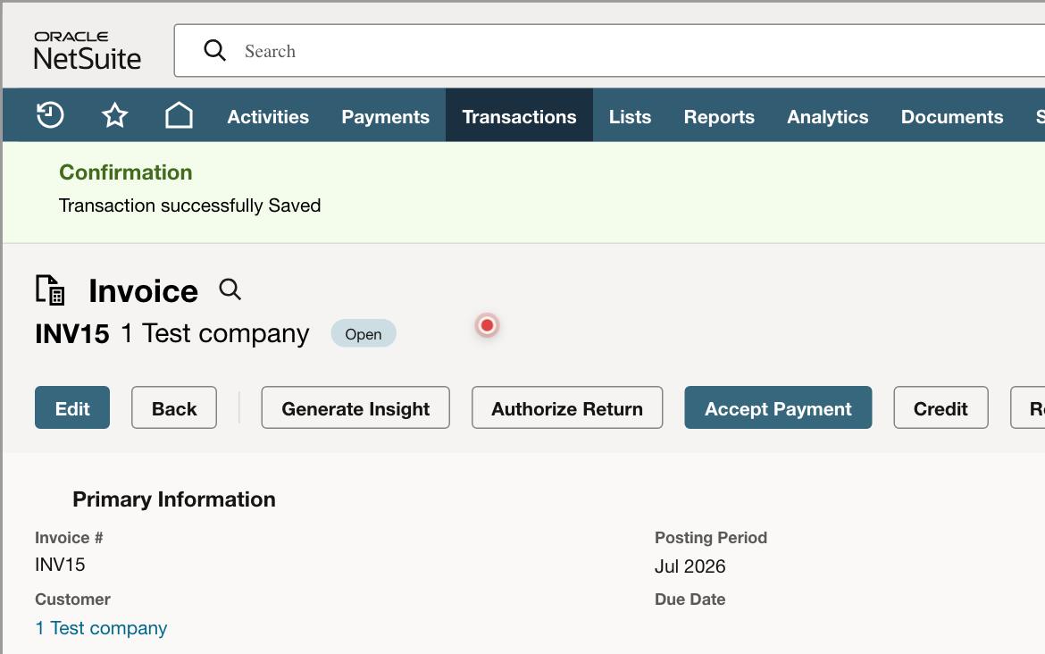This screenshot has height=654, width=1045.
Task: Click the Posting Period label
Action: pyautogui.click(x=710, y=537)
